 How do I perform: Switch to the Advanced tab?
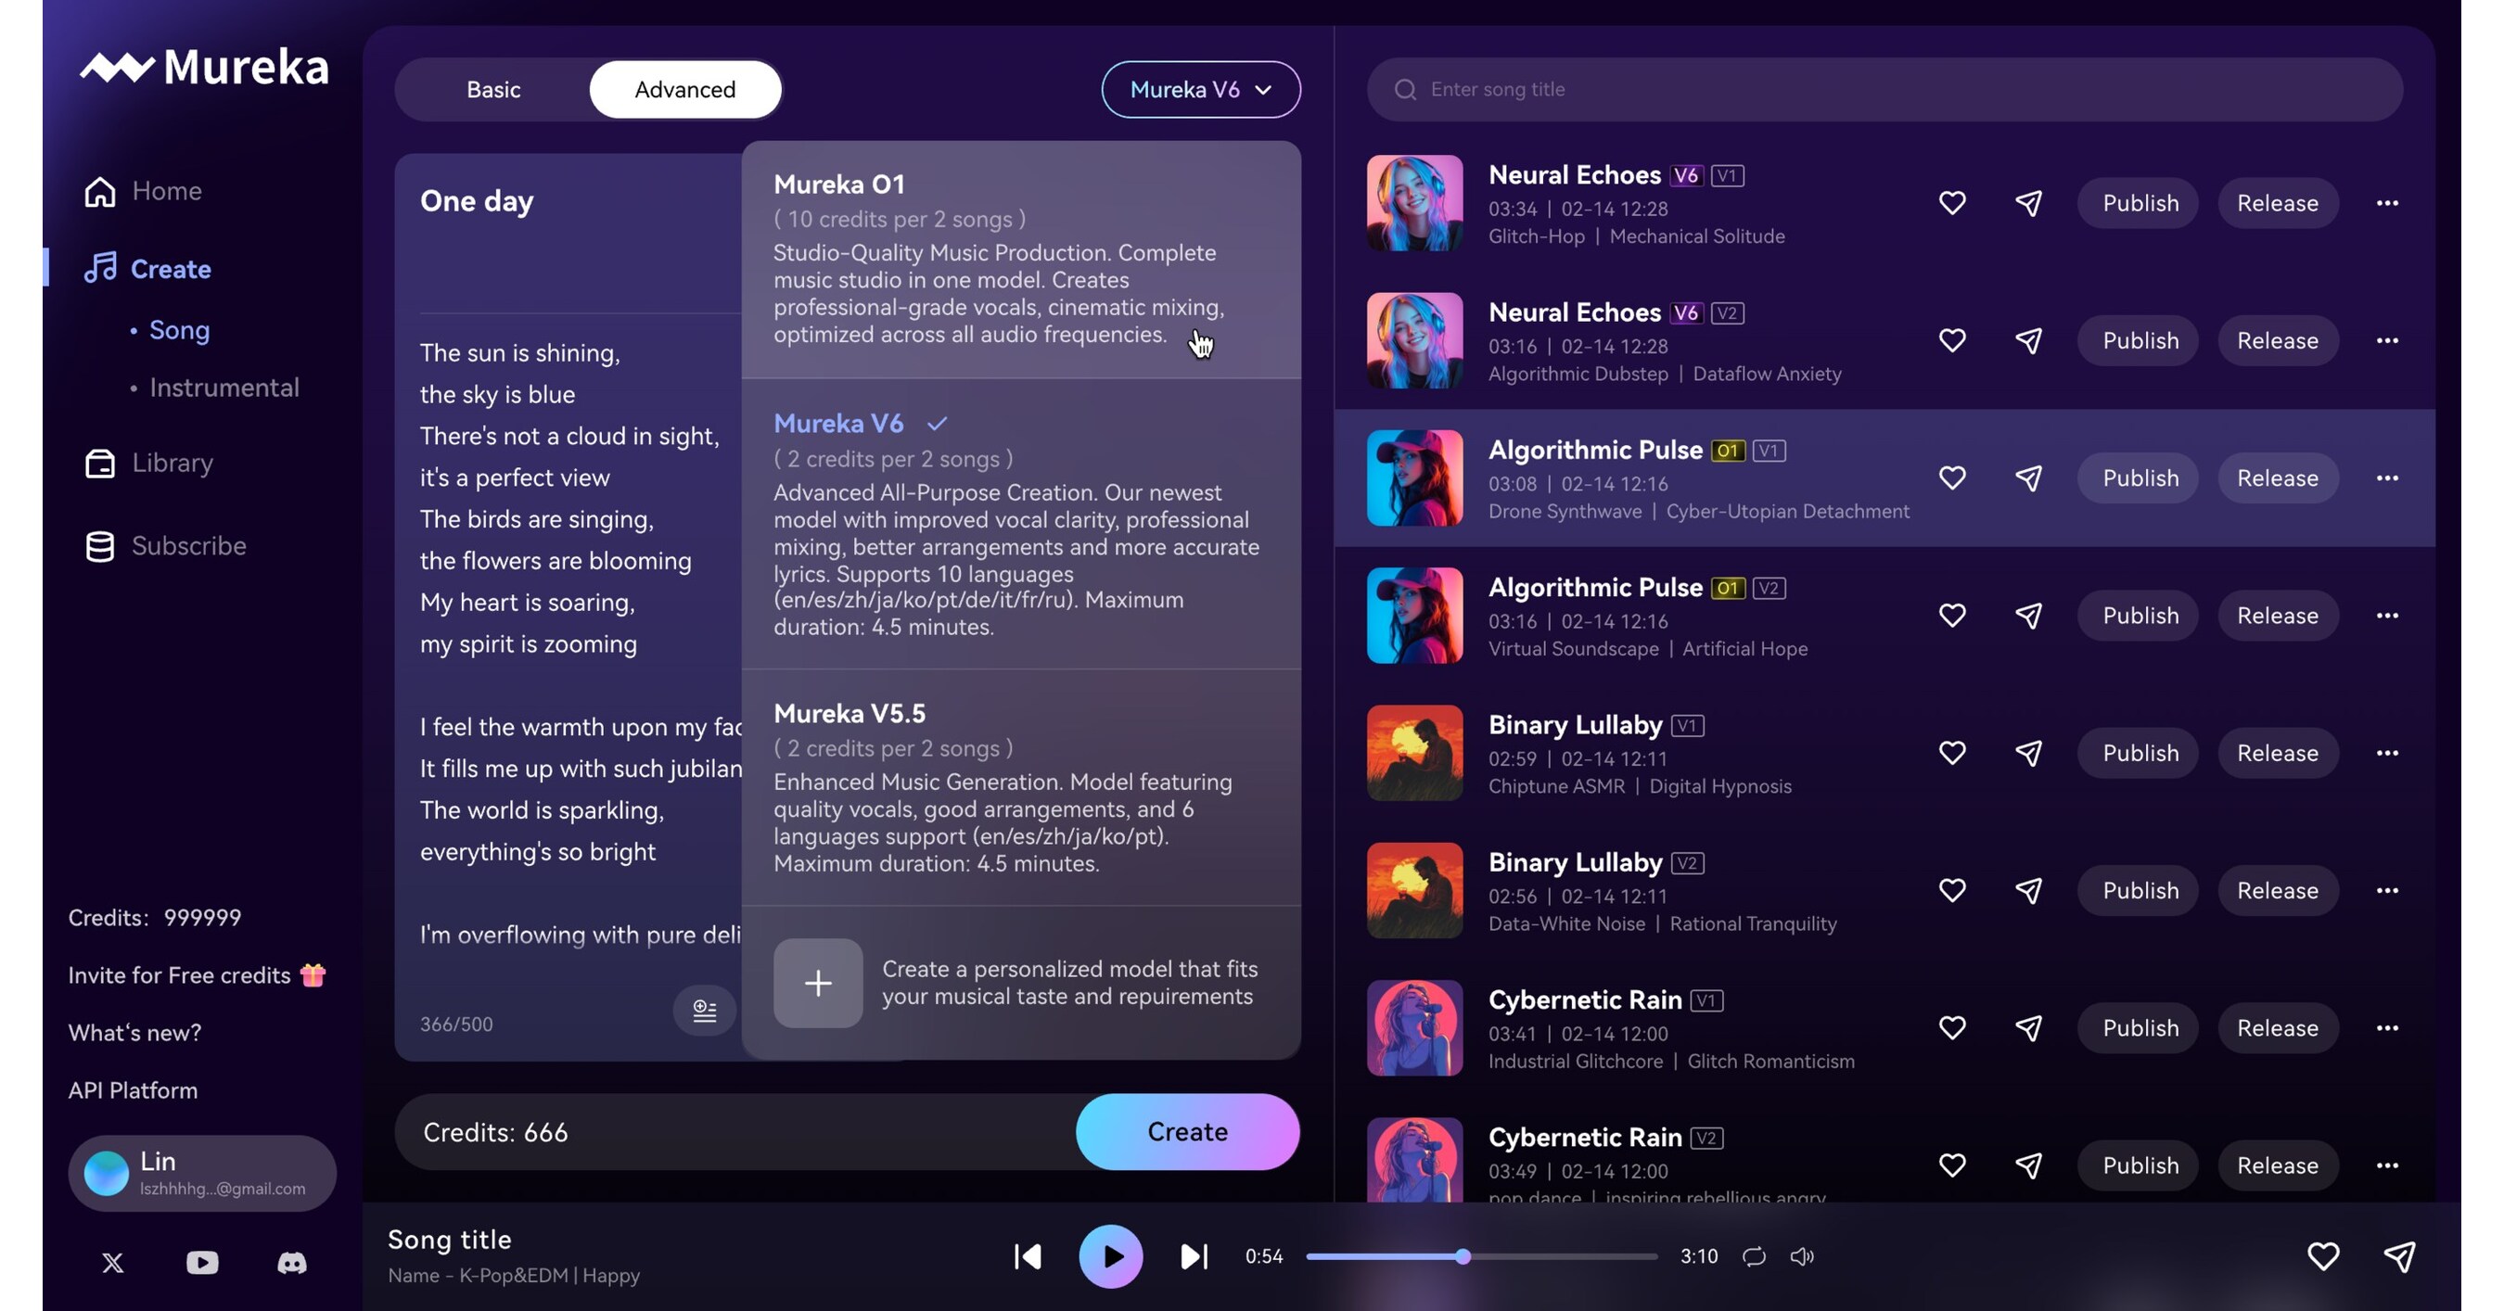pyautogui.click(x=684, y=88)
